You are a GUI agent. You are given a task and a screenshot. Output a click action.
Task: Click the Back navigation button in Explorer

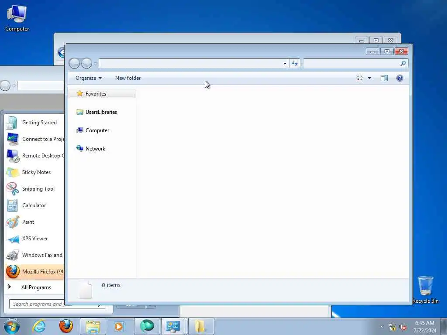click(74, 63)
